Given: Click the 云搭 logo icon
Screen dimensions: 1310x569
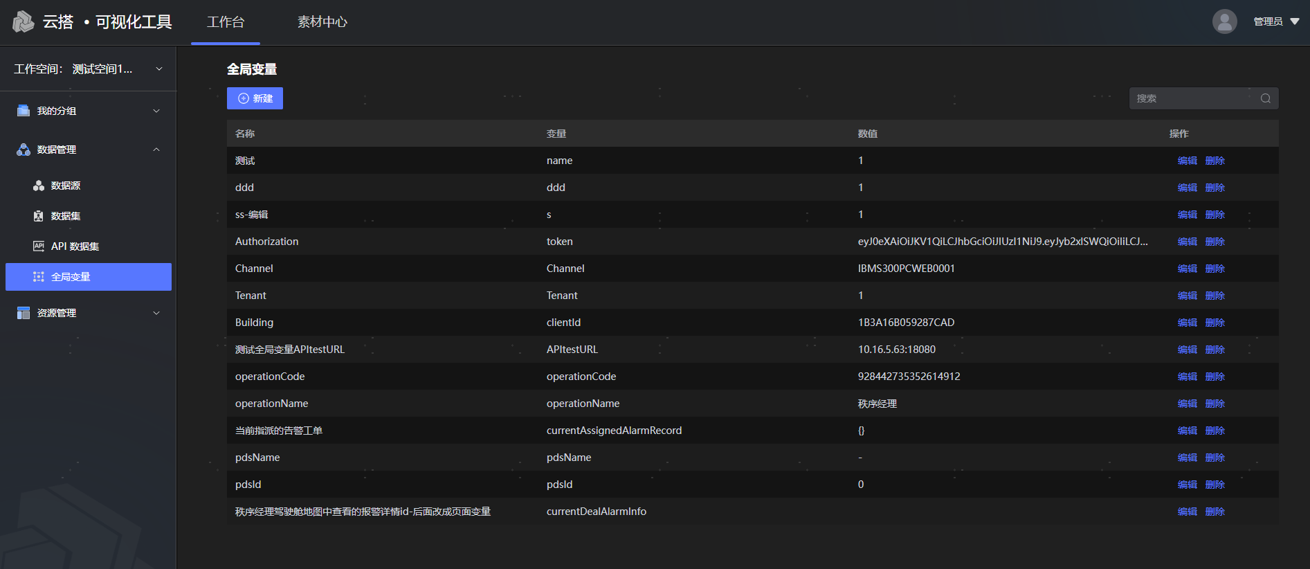Looking at the screenshot, I should (x=24, y=21).
